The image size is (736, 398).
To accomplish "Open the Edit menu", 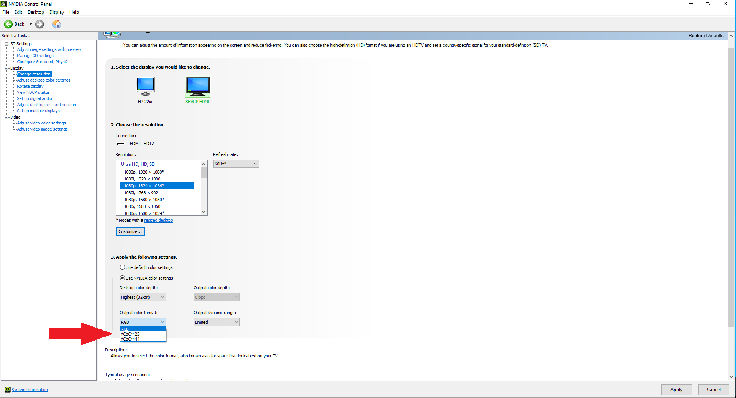I will pyautogui.click(x=18, y=12).
